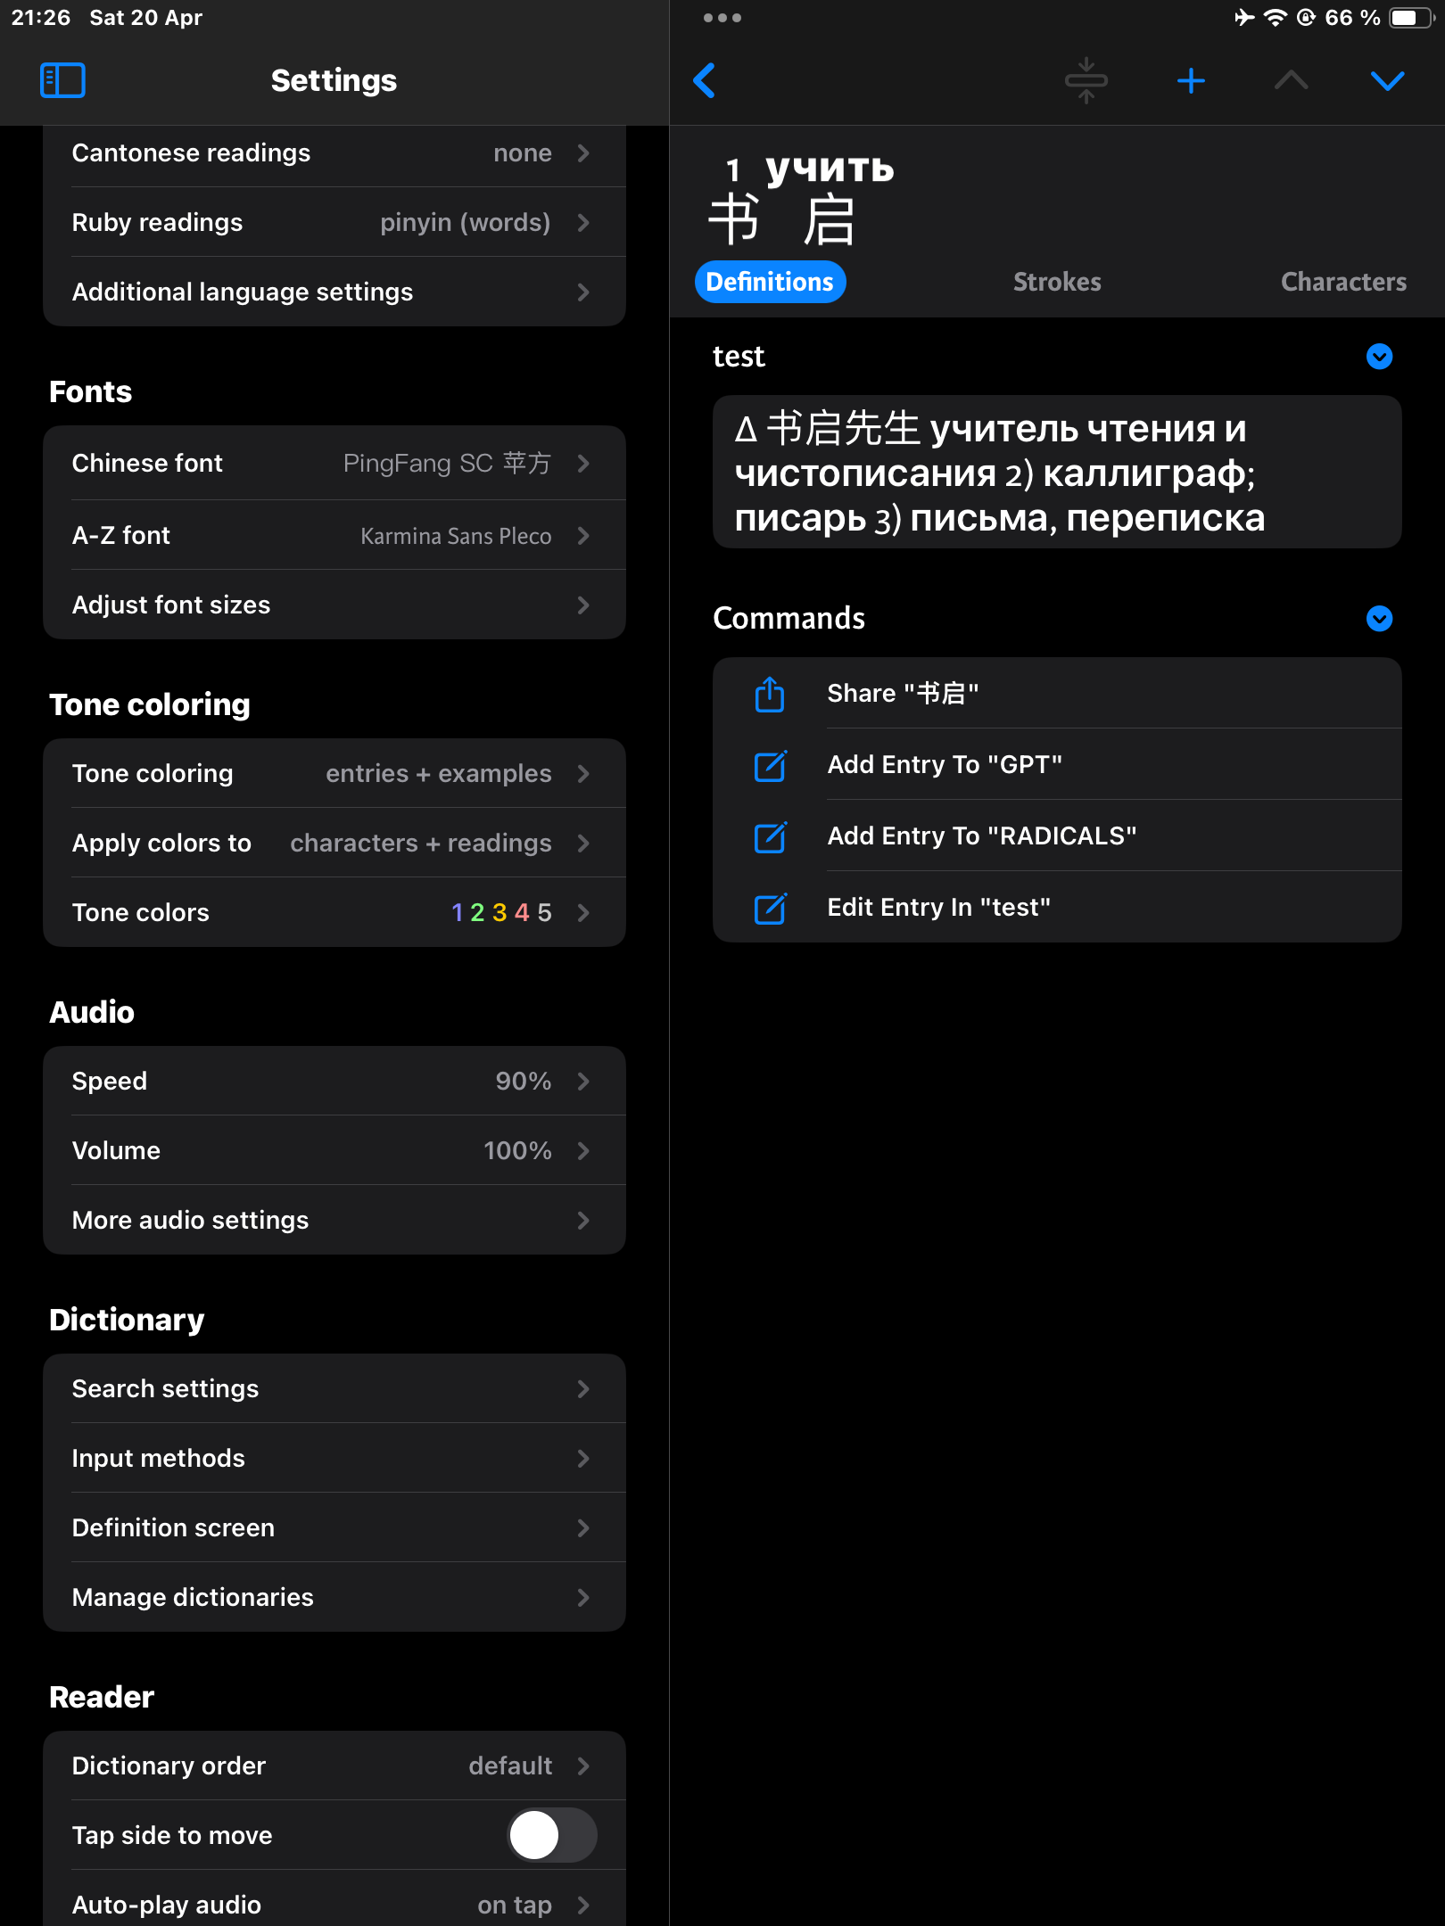
Task: Open the Tone colors swatches setting
Action: pos(334,913)
